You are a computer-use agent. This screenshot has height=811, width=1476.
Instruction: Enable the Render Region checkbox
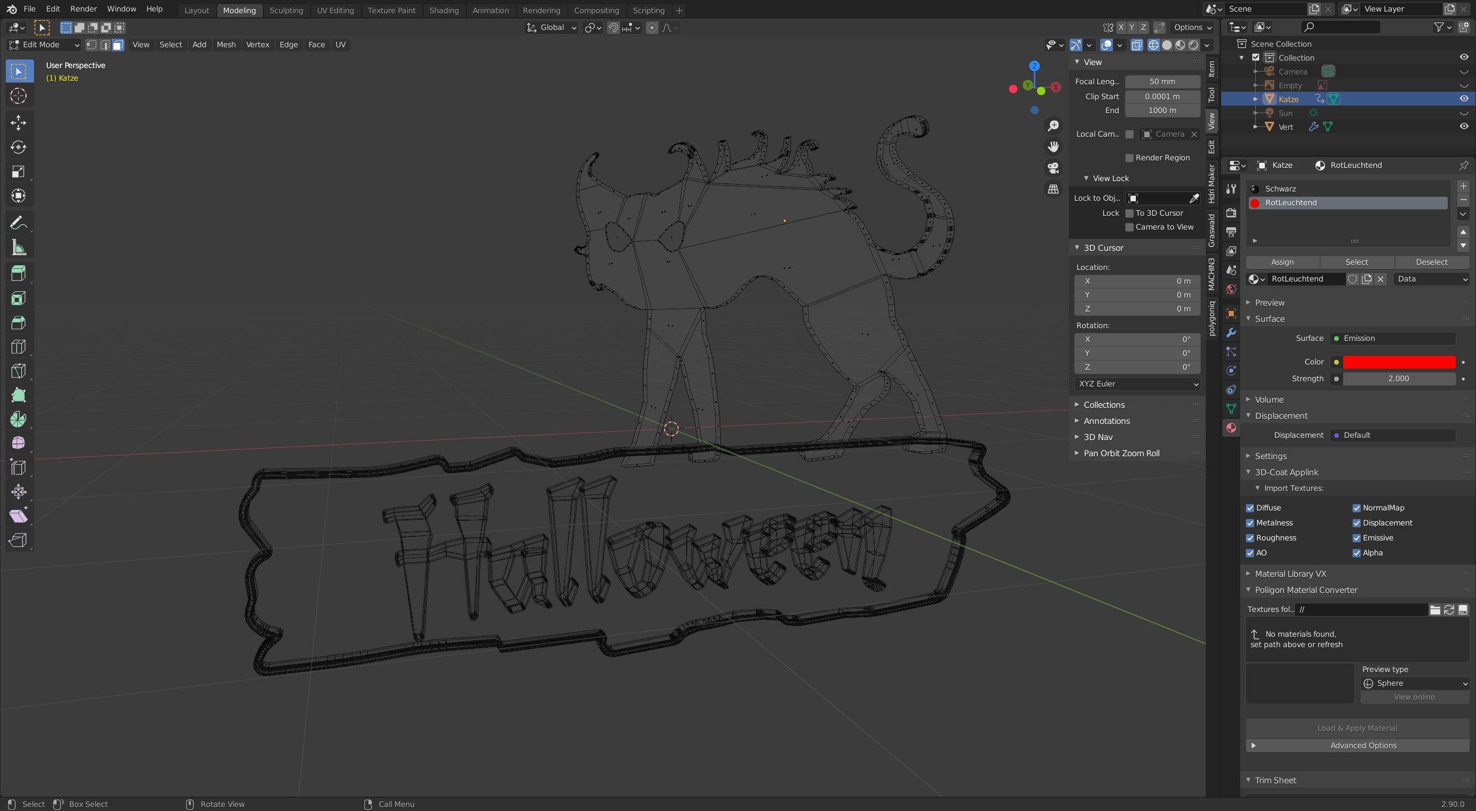1129,158
